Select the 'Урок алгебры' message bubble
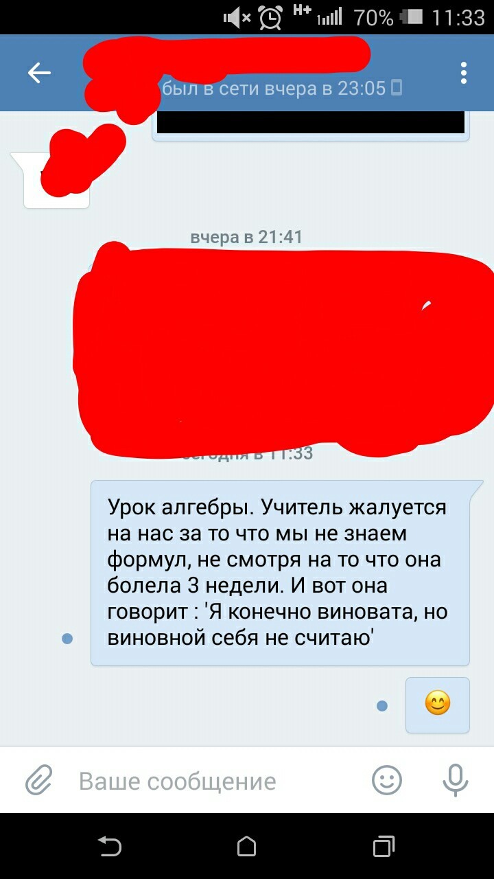The image size is (494, 879). [280, 573]
